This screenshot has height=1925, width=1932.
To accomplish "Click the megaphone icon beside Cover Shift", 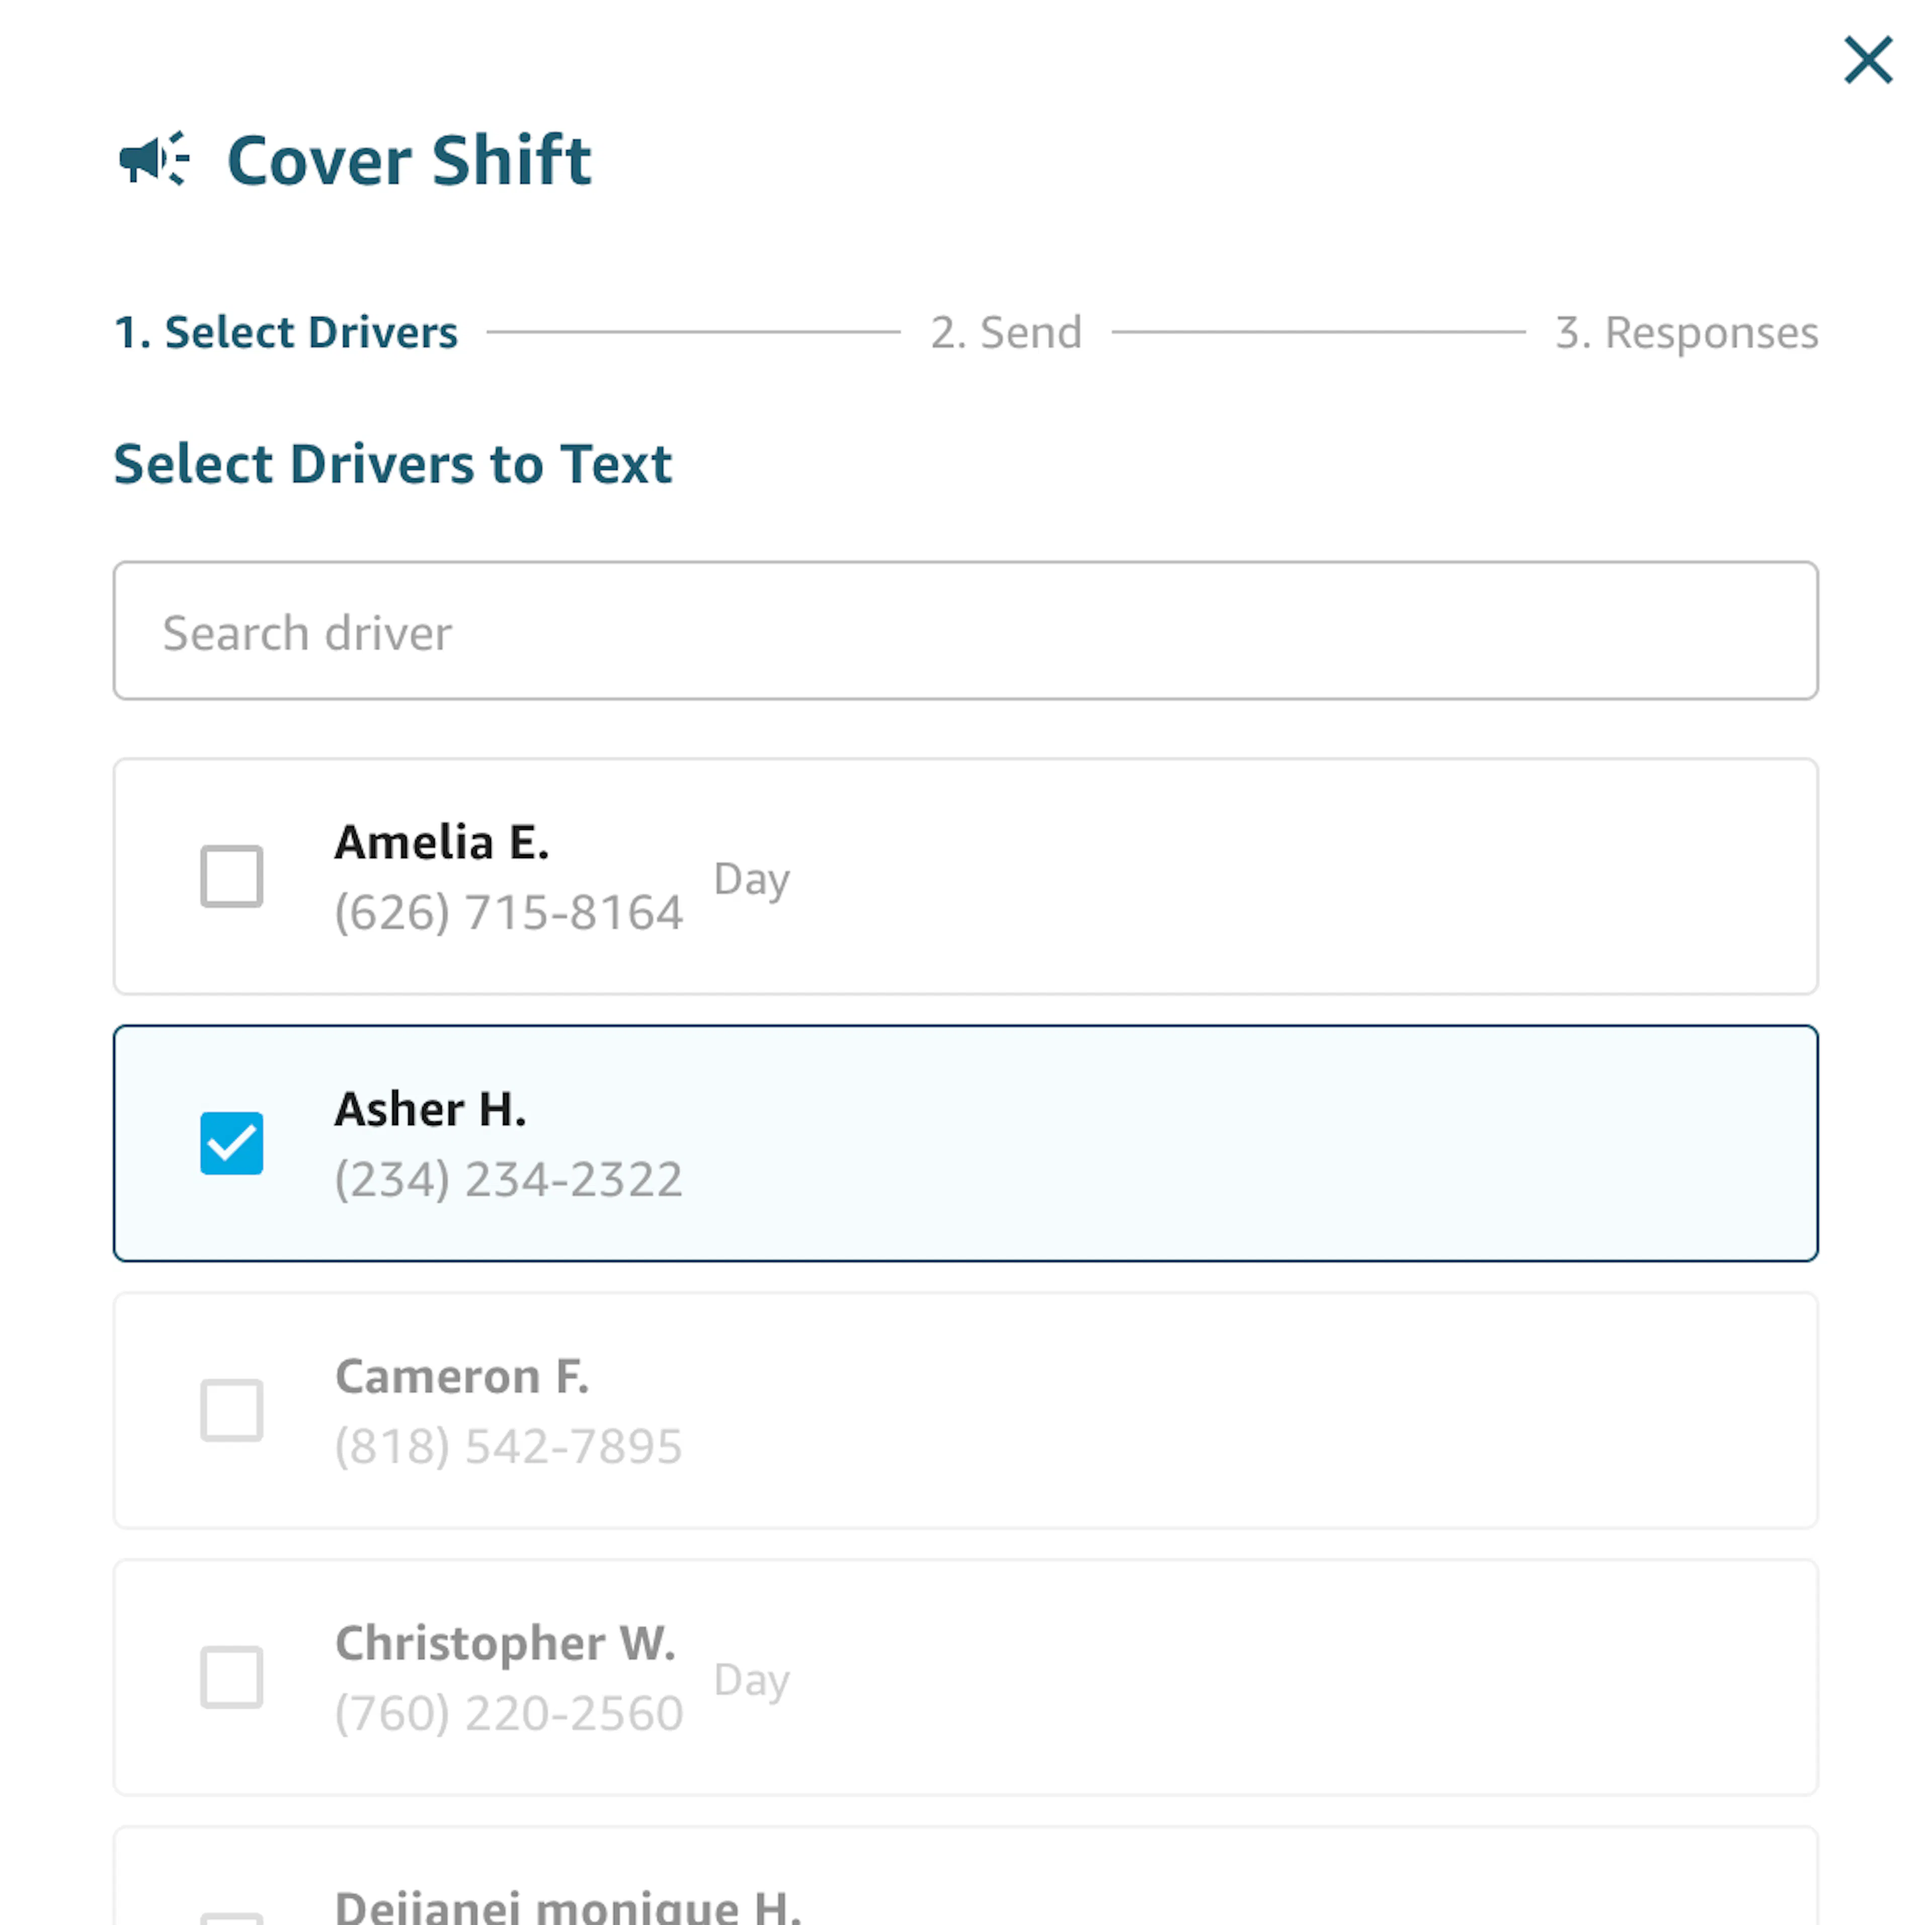I will click(x=154, y=159).
